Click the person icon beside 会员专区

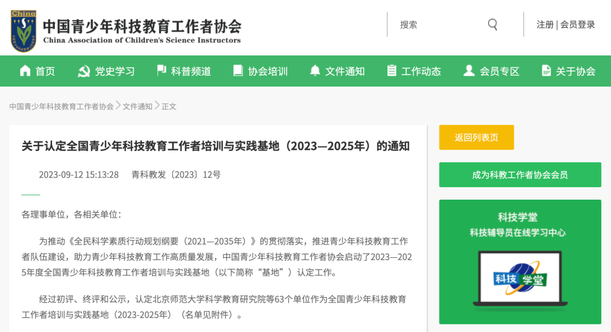coord(469,71)
